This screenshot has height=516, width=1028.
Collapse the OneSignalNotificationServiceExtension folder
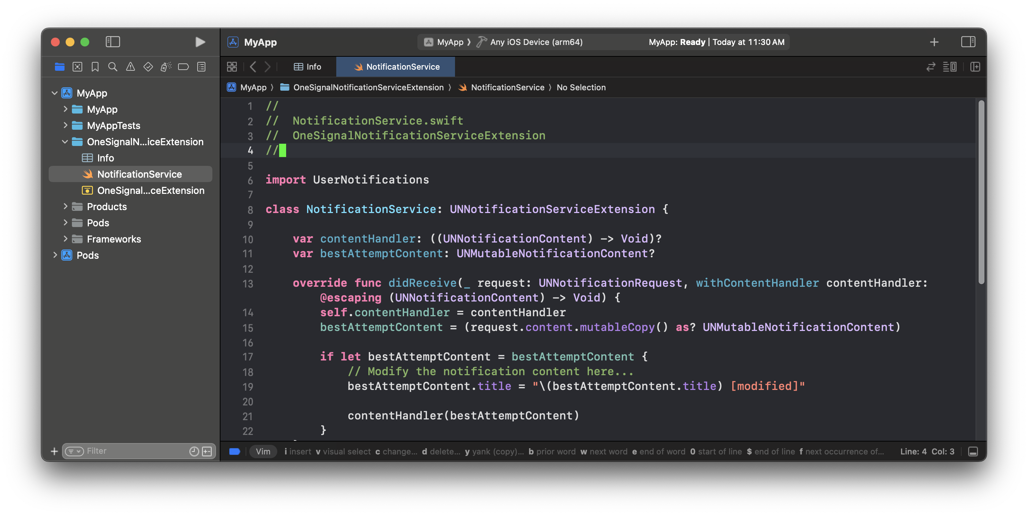coord(65,142)
